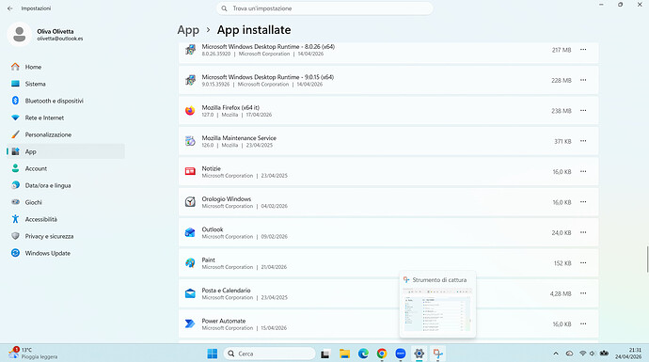Go back with the Impostazioni arrow

coord(10,8)
